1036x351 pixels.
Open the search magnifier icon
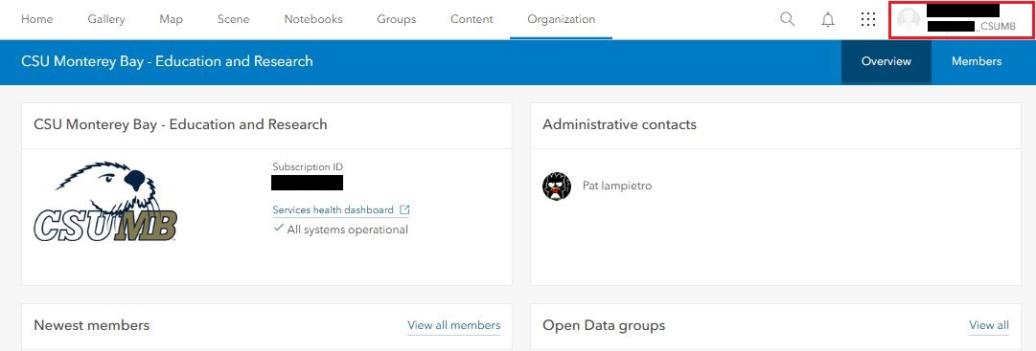tap(787, 19)
